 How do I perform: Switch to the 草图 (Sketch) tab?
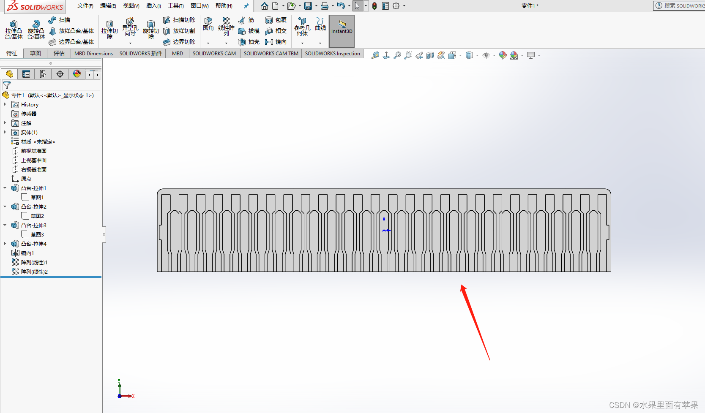pyautogui.click(x=36, y=53)
